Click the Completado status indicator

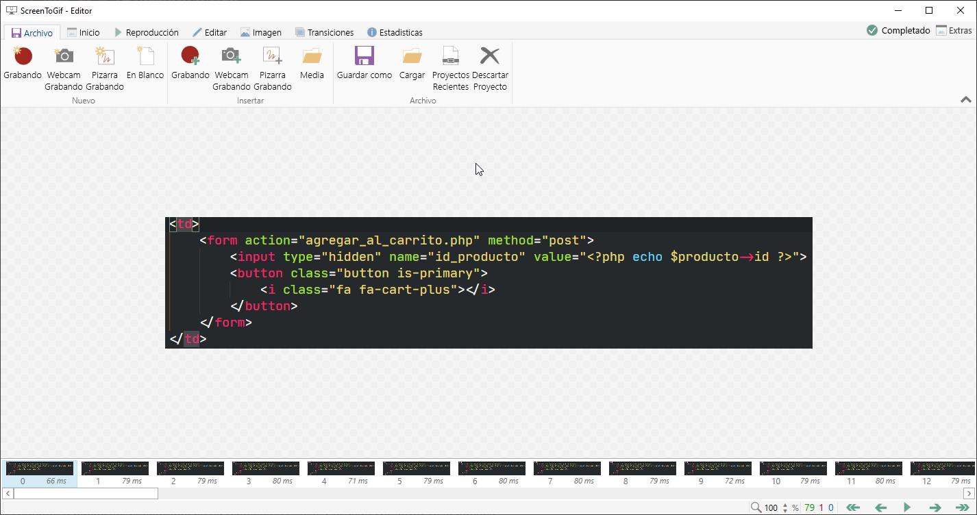(x=898, y=30)
